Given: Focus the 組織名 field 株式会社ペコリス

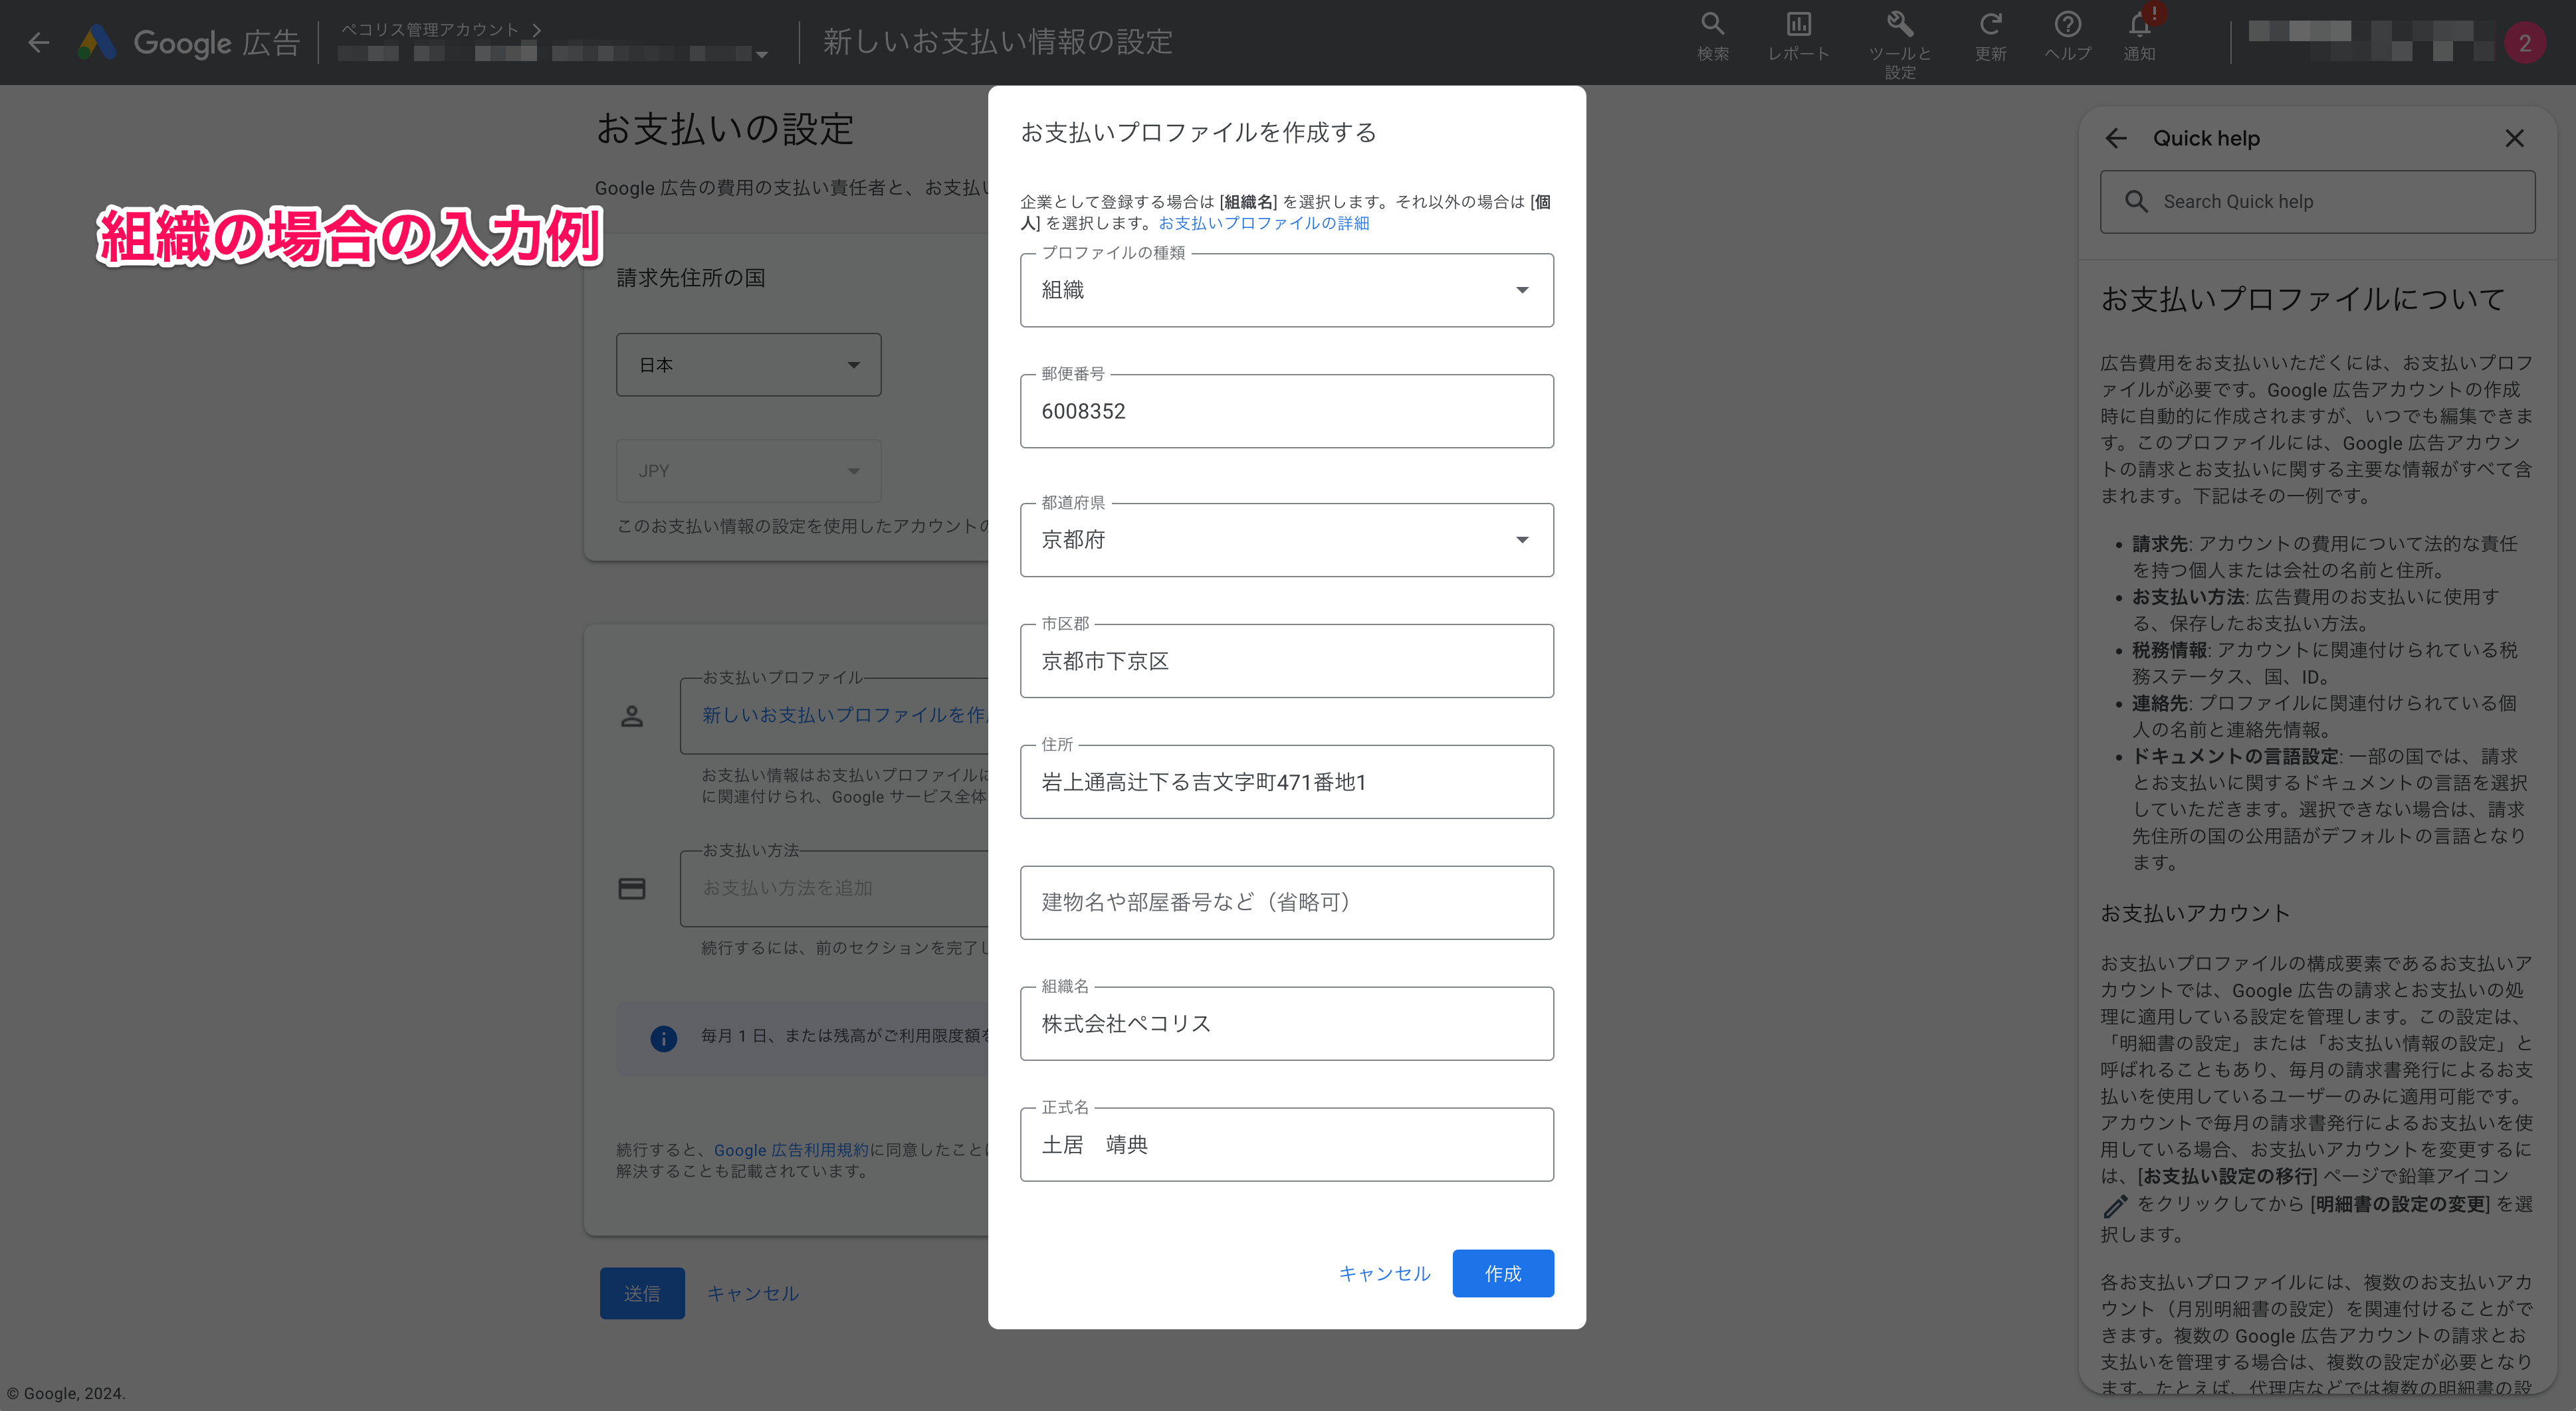Looking at the screenshot, I should [1286, 1023].
